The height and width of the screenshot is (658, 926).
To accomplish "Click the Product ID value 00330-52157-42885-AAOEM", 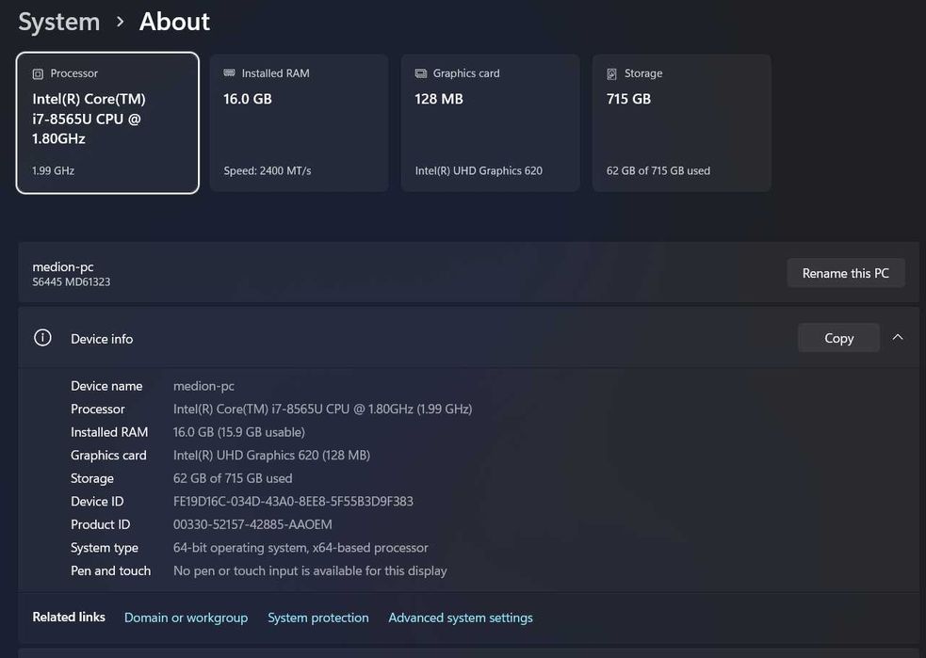I will pyautogui.click(x=252, y=524).
